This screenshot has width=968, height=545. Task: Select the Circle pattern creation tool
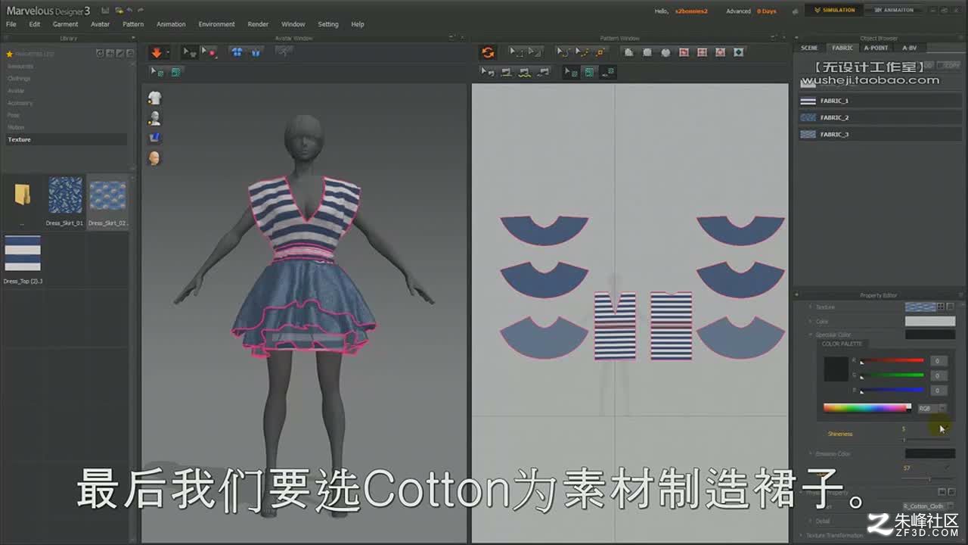[x=665, y=52]
